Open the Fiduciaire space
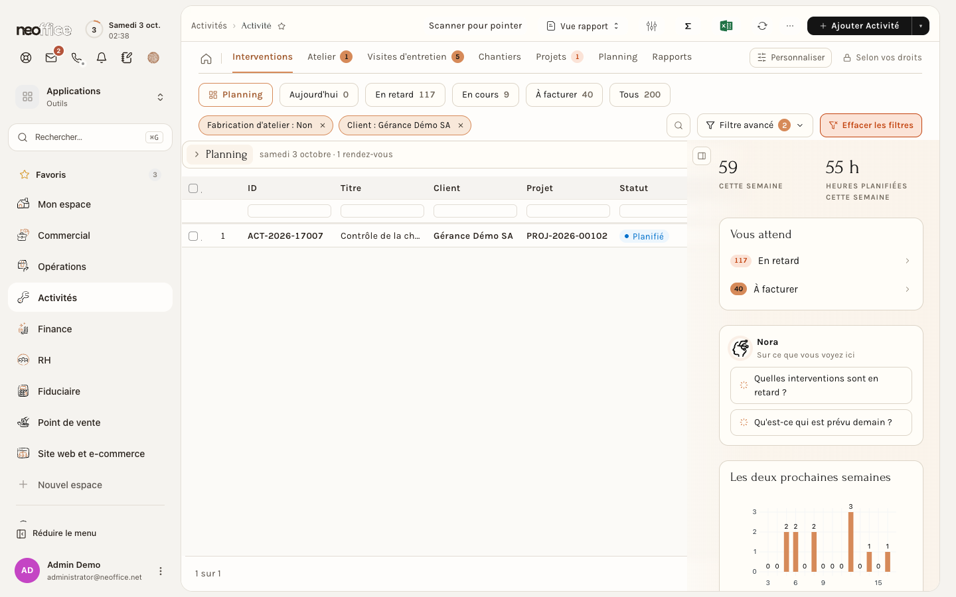The height and width of the screenshot is (597, 956). click(x=90, y=391)
